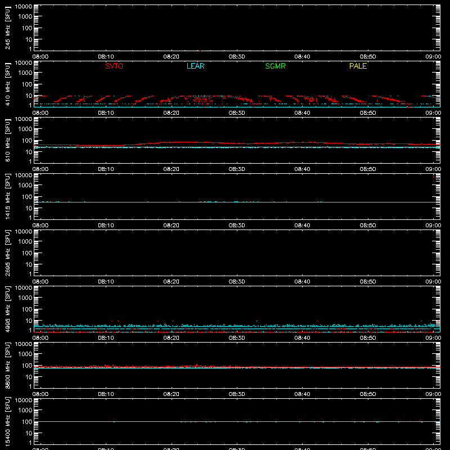Click the green SGMR station label

click(x=275, y=66)
